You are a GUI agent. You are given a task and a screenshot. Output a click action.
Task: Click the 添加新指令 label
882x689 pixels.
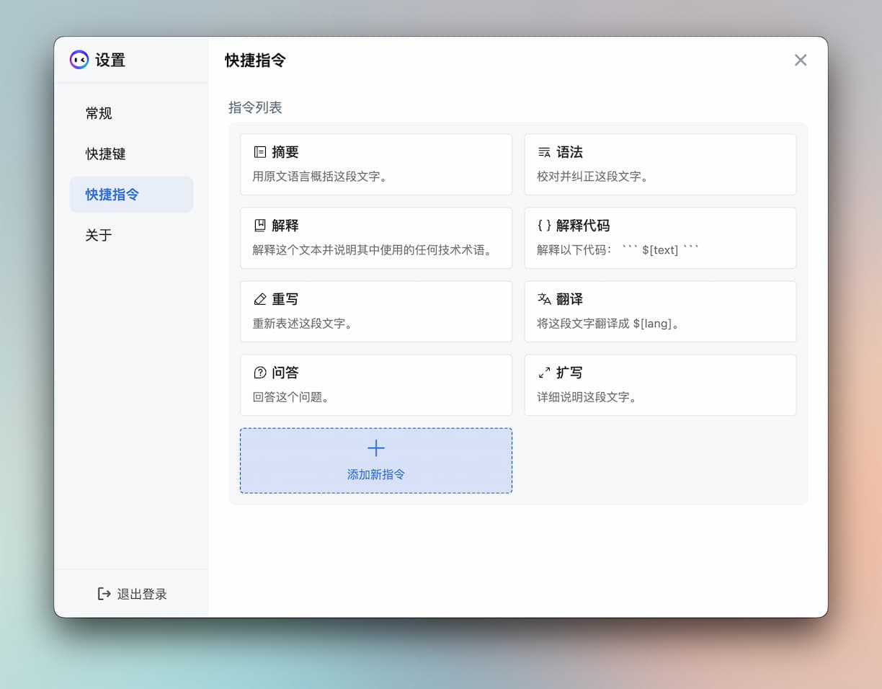(x=376, y=474)
